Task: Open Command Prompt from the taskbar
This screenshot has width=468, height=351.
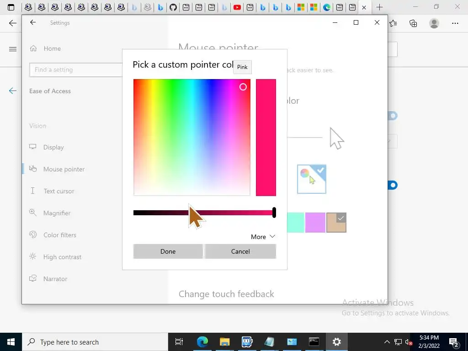Action: coord(314,342)
